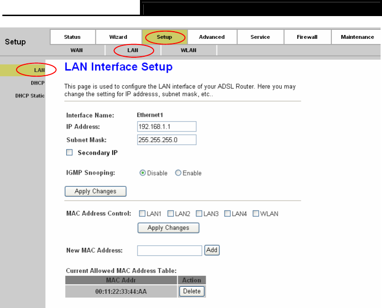Check WLAN for MAC Address Control

[x=256, y=214]
